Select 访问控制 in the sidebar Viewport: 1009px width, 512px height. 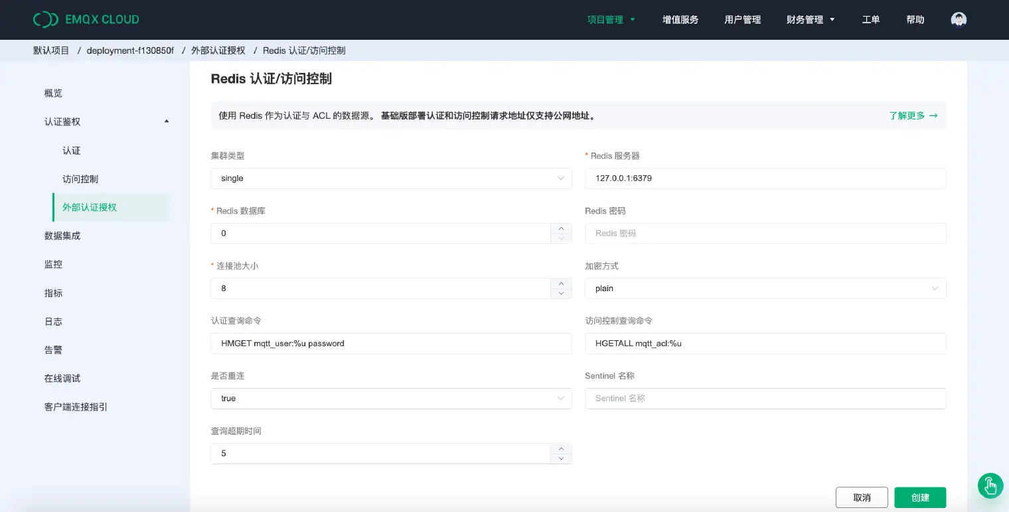(x=80, y=179)
